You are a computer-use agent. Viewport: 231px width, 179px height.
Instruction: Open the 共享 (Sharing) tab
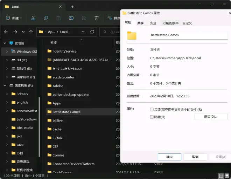pyautogui.click(x=140, y=23)
